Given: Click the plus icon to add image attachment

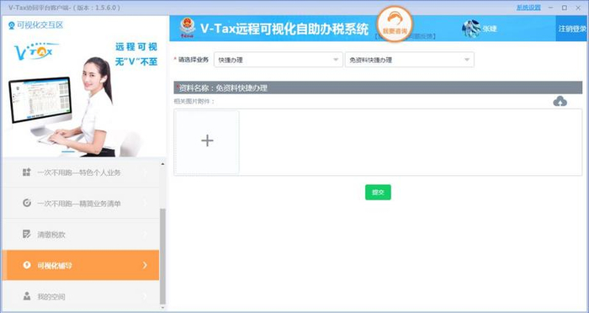Looking at the screenshot, I should [207, 141].
